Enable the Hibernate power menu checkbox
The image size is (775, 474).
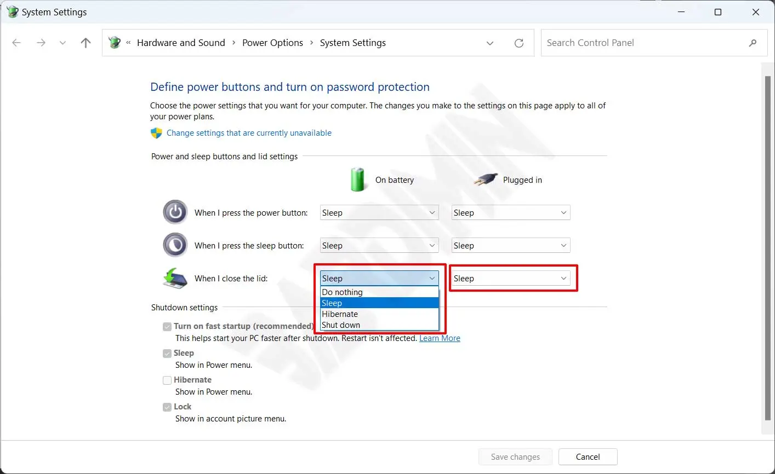[x=167, y=380]
